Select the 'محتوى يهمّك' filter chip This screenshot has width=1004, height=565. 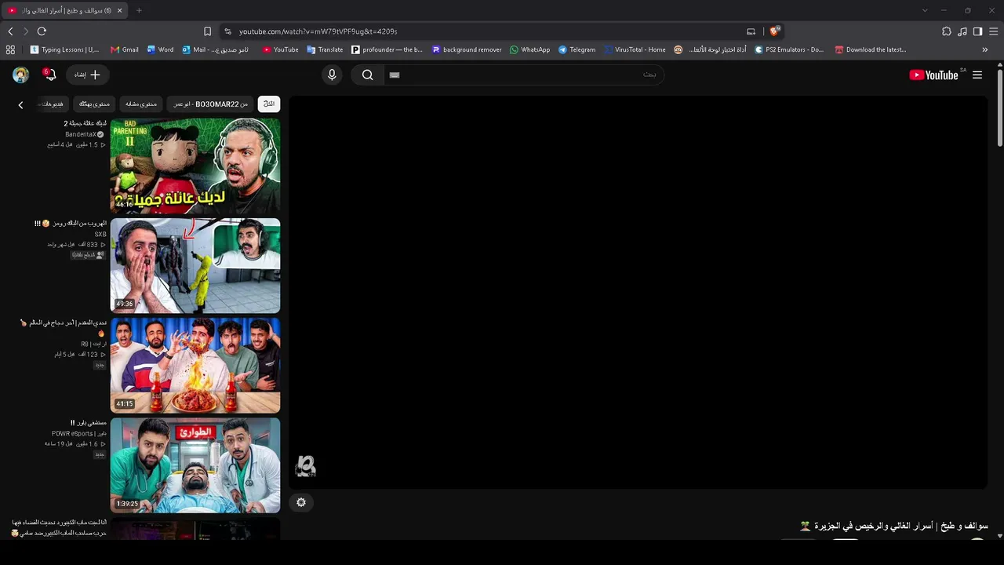(x=95, y=104)
